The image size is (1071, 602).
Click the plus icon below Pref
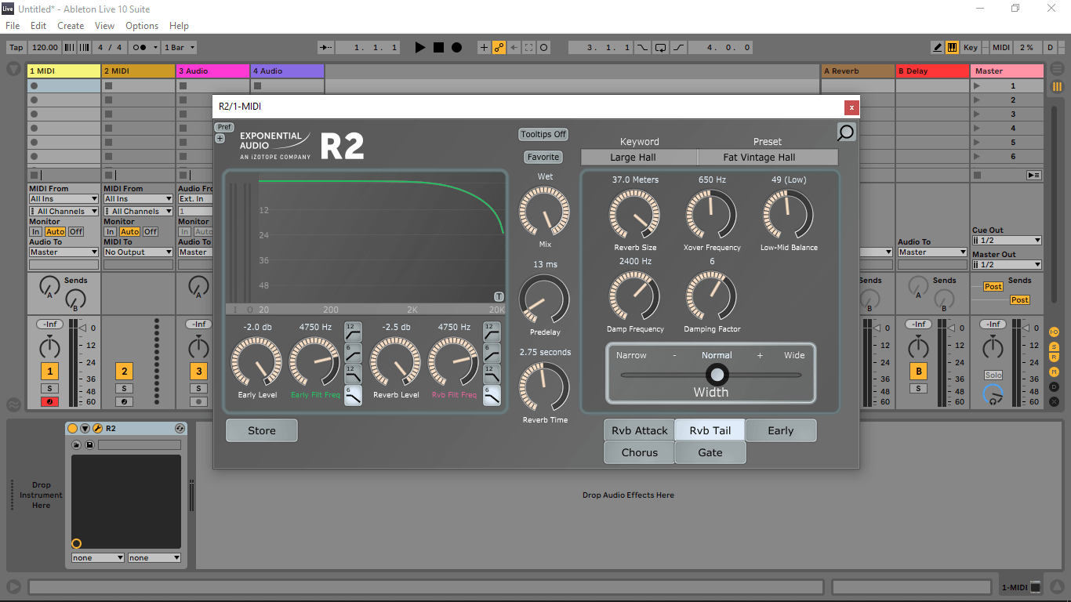point(220,138)
